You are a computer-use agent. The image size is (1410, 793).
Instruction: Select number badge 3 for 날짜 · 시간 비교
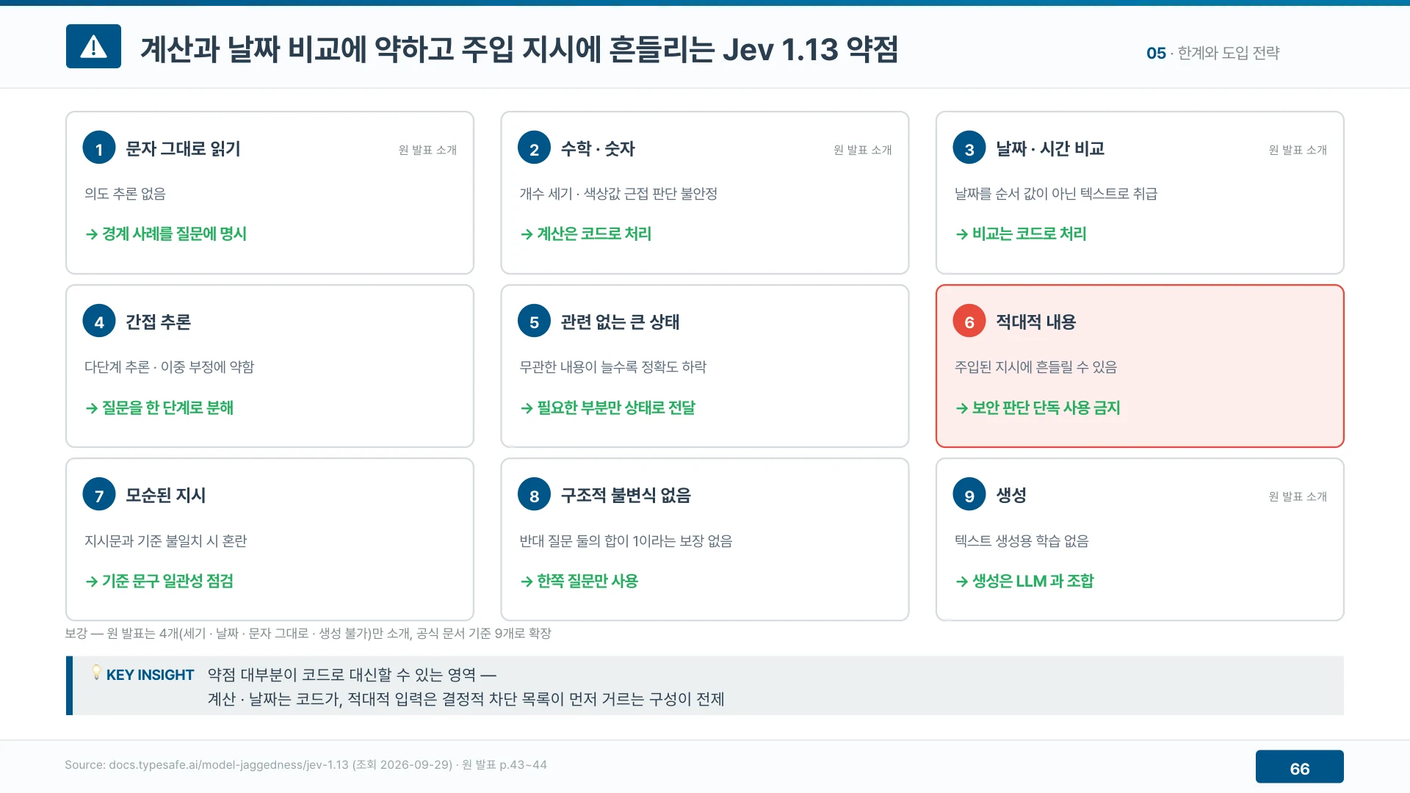(969, 148)
